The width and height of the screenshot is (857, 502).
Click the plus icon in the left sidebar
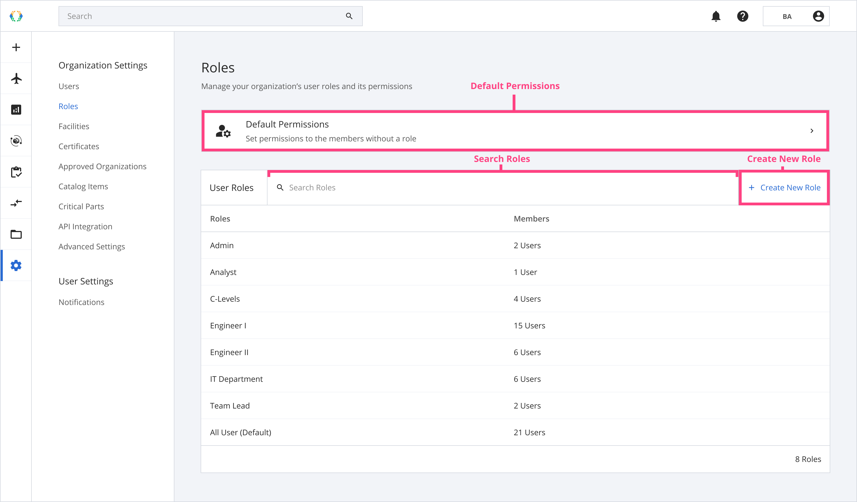coord(16,47)
